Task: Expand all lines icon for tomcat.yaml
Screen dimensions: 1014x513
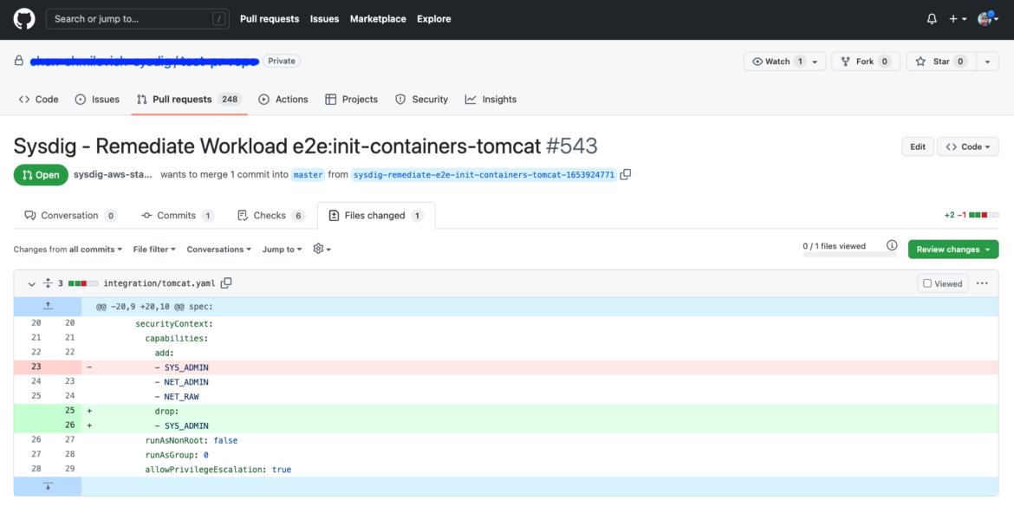Action: pyautogui.click(x=48, y=283)
